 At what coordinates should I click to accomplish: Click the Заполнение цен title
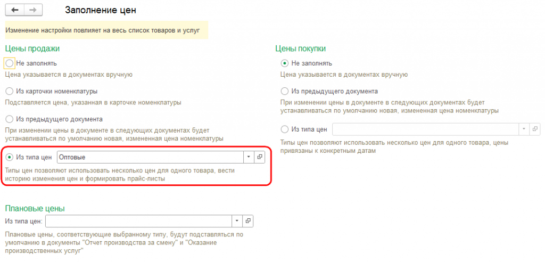click(x=101, y=10)
